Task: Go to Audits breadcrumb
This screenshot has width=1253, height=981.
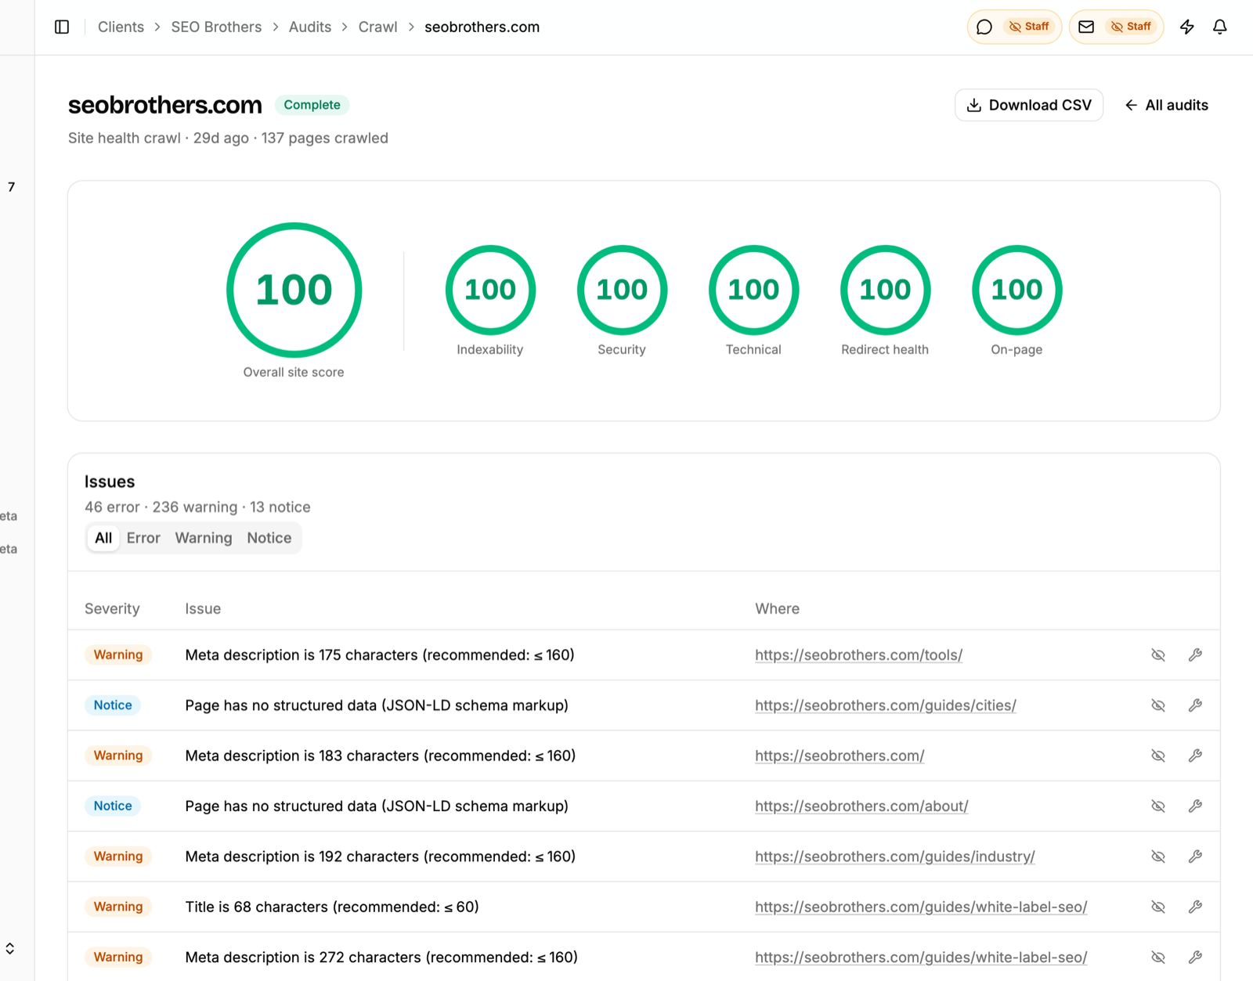Action: (310, 27)
